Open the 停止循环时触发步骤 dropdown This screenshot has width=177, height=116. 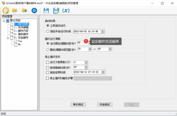93,78
